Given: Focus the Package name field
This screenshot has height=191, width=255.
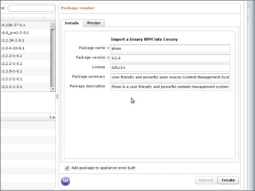Looking at the screenshot, I should [x=170, y=49].
